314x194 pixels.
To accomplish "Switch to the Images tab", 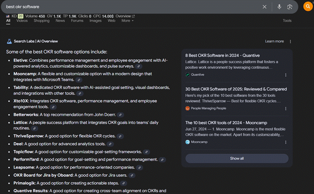I will (x=95, y=21).
